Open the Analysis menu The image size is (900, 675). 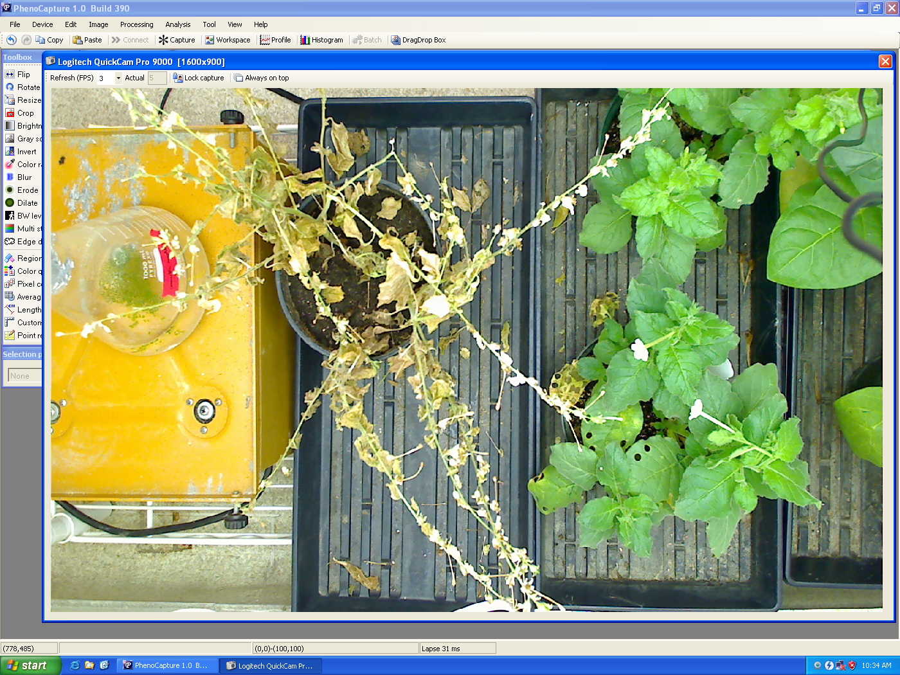point(177,24)
